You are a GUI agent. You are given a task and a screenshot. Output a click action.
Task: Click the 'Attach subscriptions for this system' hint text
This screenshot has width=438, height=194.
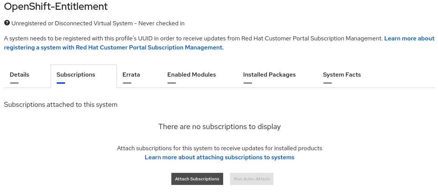point(219,148)
